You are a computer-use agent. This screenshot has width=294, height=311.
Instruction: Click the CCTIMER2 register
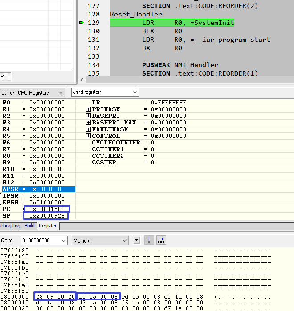pyautogui.click(x=108, y=156)
